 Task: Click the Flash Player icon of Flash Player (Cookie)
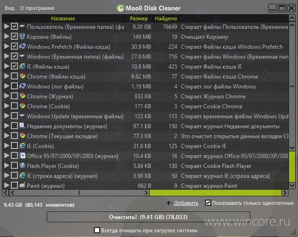pos(22,166)
